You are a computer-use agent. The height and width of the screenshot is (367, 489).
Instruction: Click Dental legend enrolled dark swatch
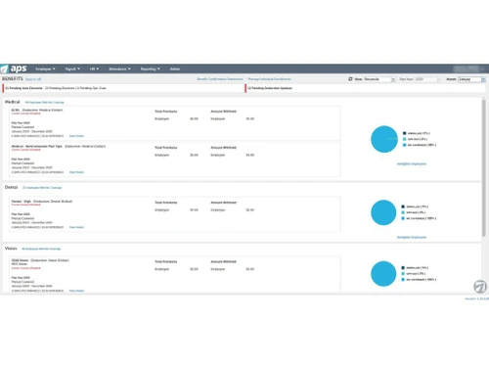403,206
